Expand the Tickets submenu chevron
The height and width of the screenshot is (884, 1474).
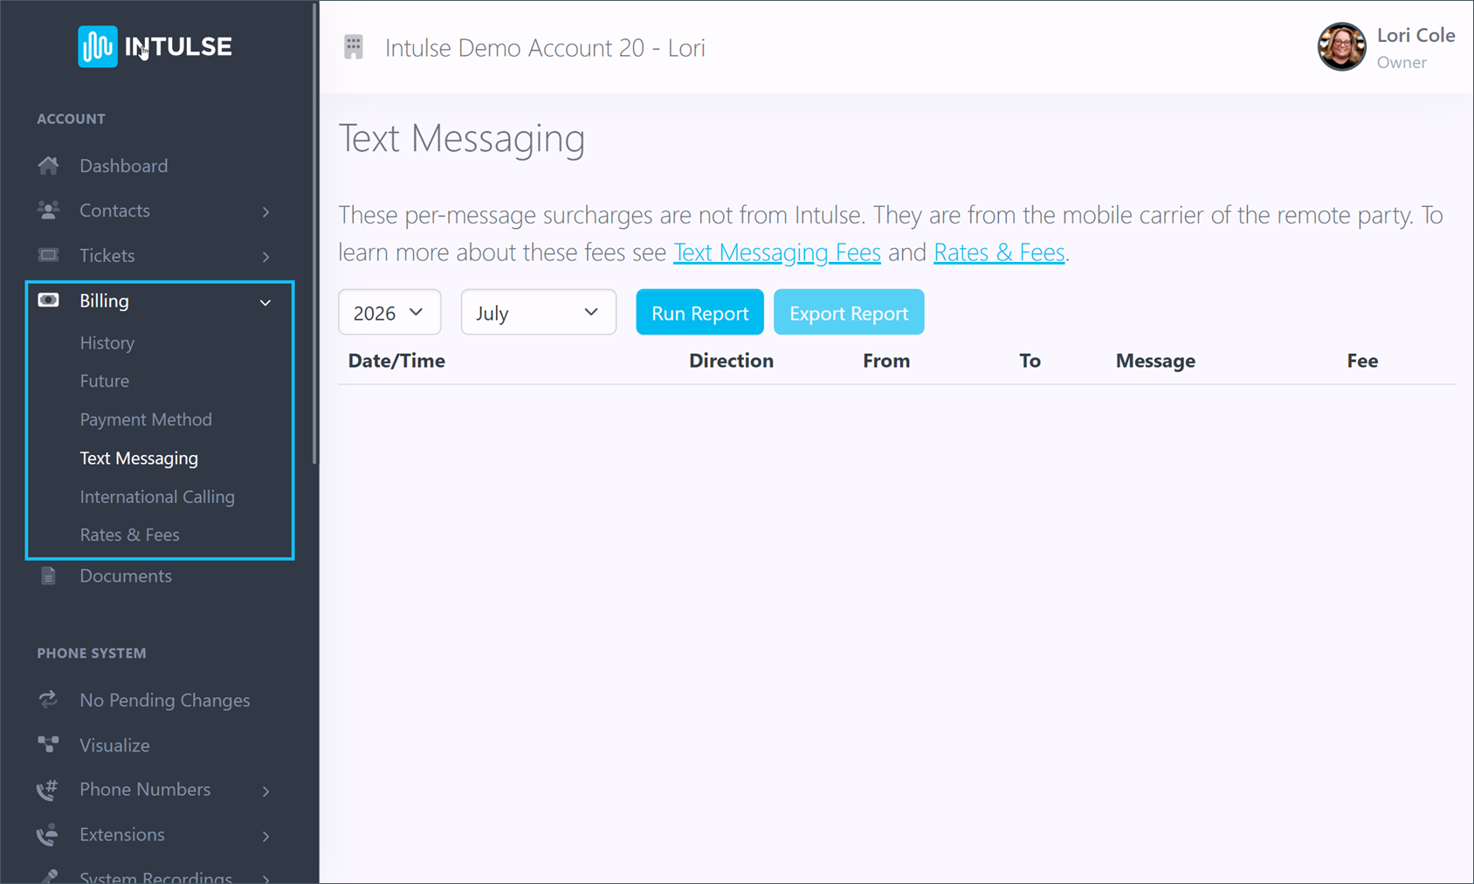(265, 257)
